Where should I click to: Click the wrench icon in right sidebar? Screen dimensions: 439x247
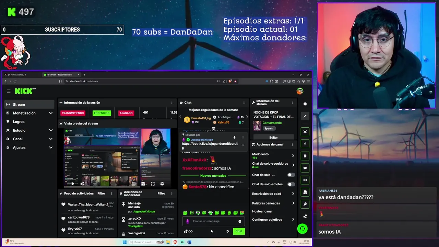coord(305,204)
